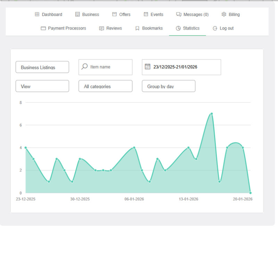Click the Bookmarks icon
The width and height of the screenshot is (278, 278).
click(x=137, y=28)
